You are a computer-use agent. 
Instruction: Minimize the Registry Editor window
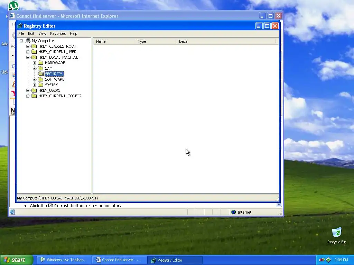(259, 26)
